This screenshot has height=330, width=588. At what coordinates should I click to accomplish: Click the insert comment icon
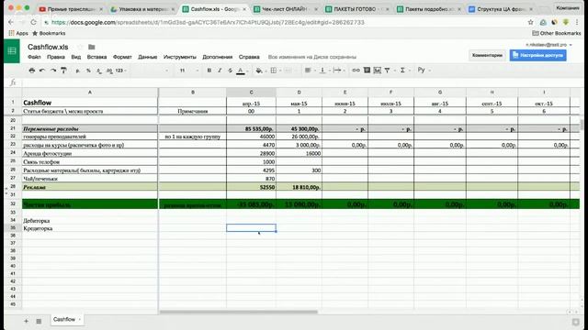click(367, 71)
